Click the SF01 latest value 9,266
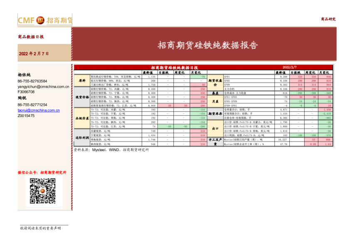350x247 pixels. (x=283, y=77)
